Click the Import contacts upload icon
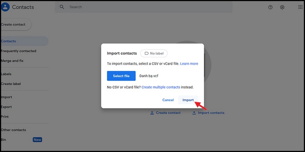Screen dimensions: 305x152 [194, 113]
